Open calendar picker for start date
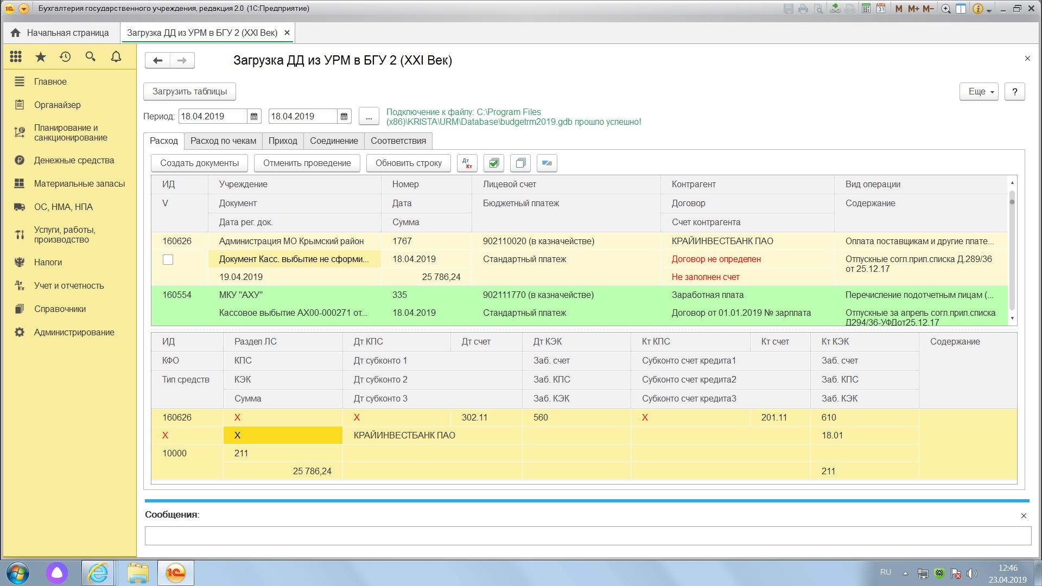Image resolution: width=1042 pixels, height=586 pixels. (x=254, y=116)
